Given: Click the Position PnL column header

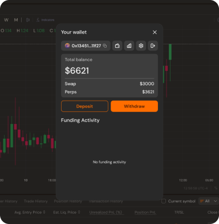Looking at the screenshot, I should click(x=145, y=213).
